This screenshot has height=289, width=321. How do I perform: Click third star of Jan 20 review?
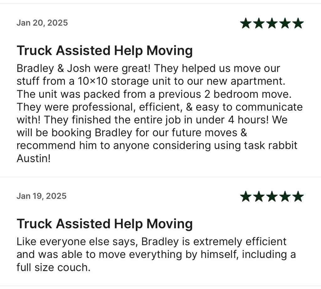coord(272,23)
